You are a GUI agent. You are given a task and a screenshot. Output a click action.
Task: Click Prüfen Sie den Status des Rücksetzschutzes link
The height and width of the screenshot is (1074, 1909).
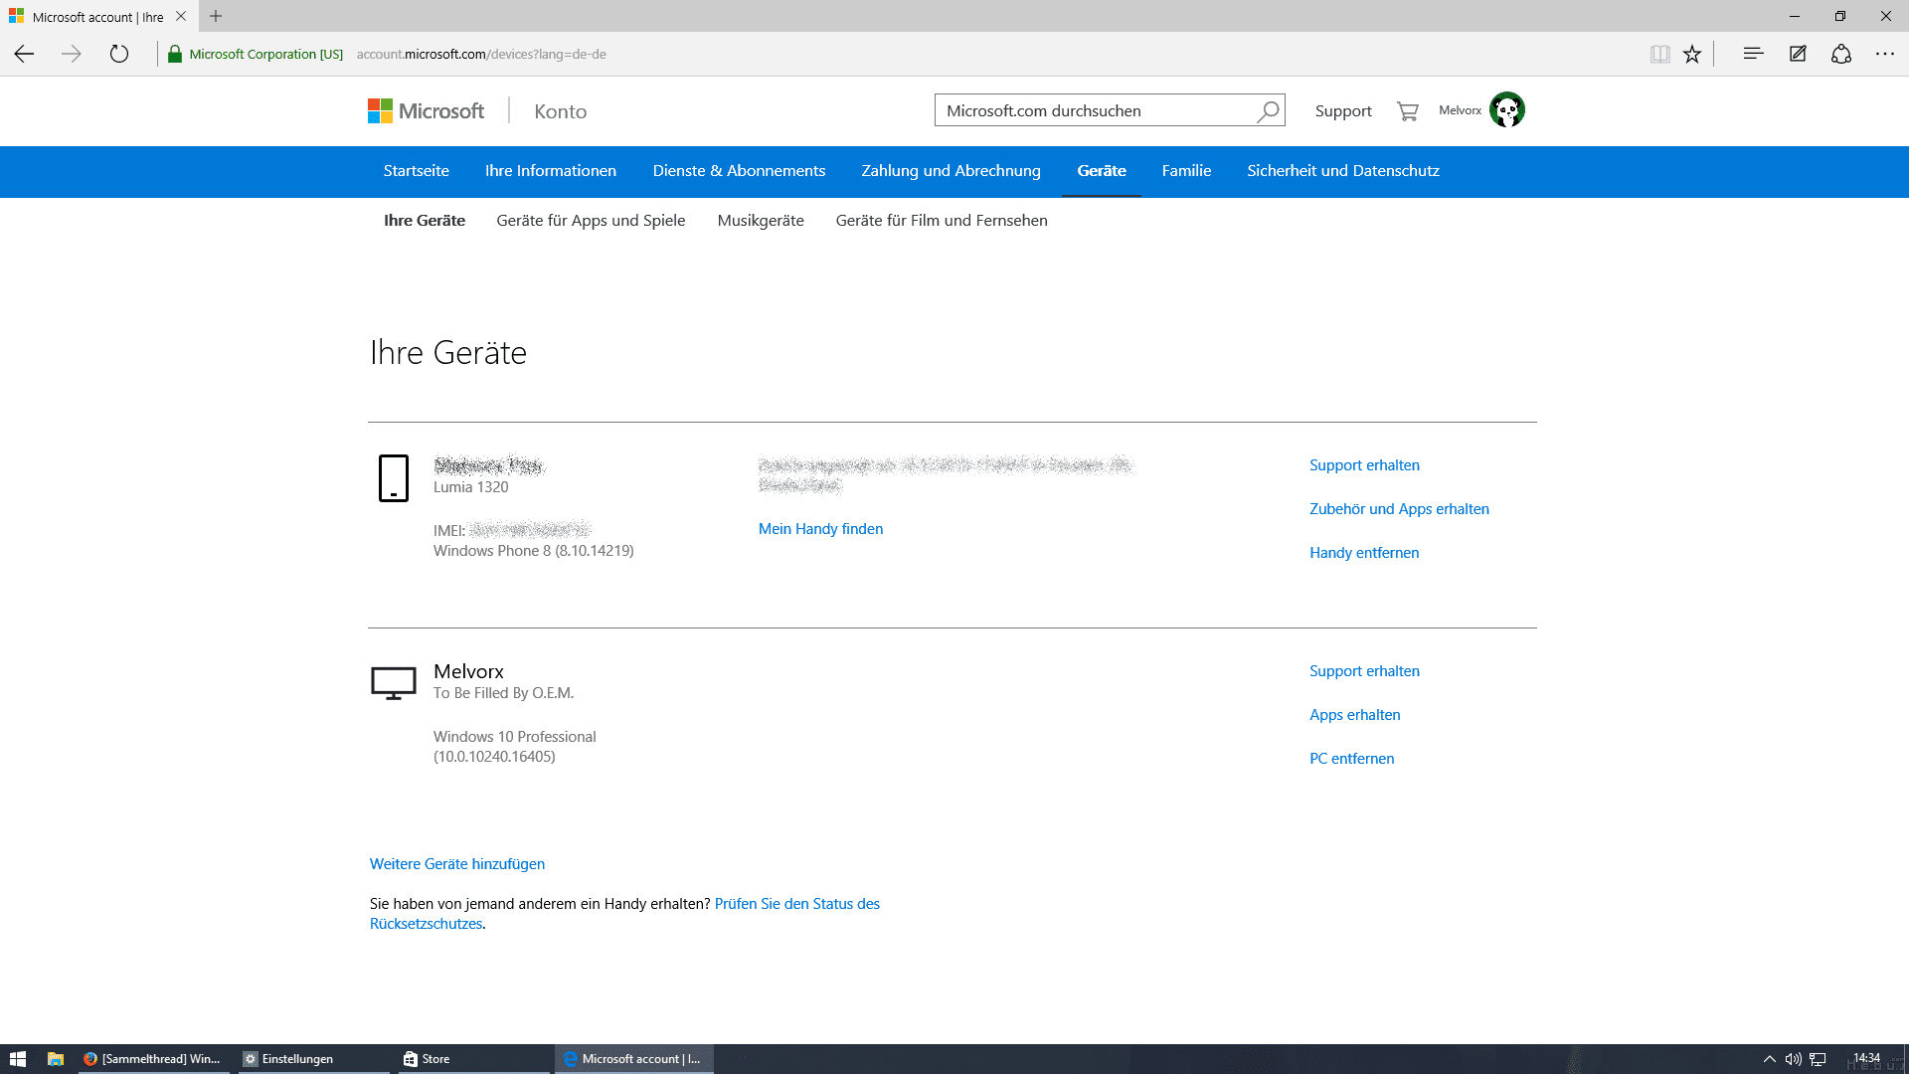click(x=796, y=904)
